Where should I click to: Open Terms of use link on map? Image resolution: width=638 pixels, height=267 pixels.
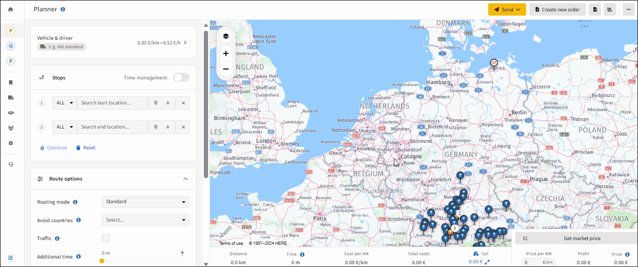[x=231, y=243]
